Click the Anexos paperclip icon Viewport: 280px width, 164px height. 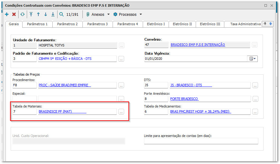88,15
